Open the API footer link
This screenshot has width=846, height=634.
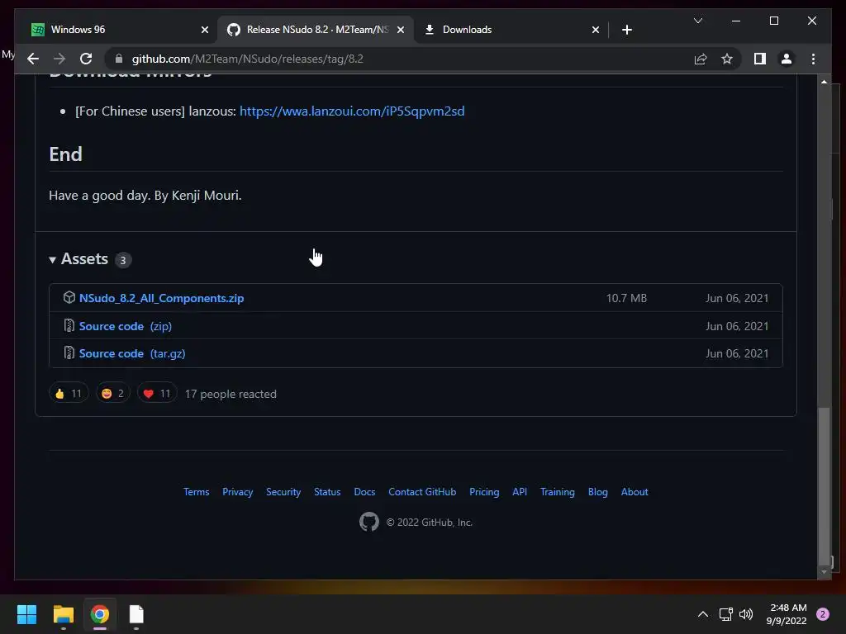pos(520,492)
